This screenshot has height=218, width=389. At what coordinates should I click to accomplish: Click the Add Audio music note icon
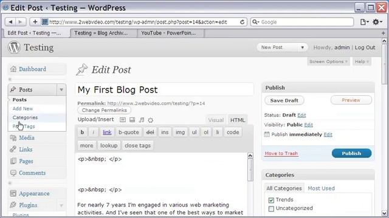click(142, 120)
